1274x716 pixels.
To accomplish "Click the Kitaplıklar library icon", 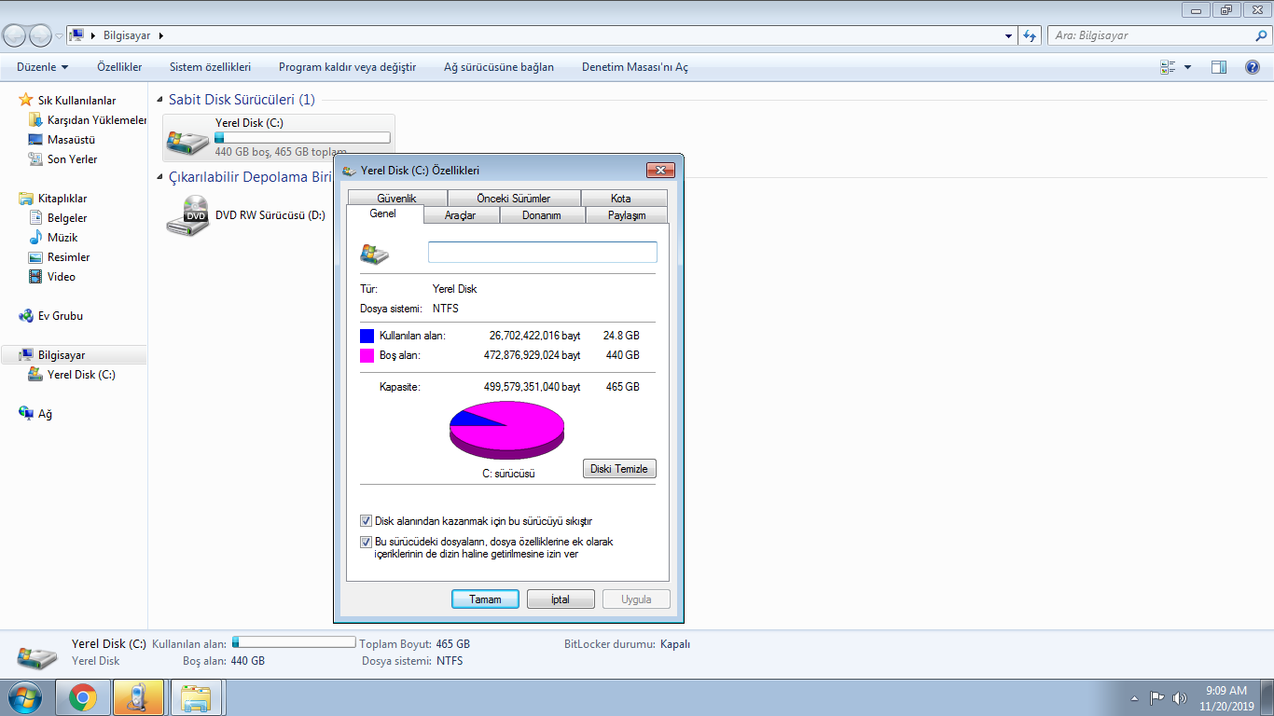I will (x=26, y=199).
